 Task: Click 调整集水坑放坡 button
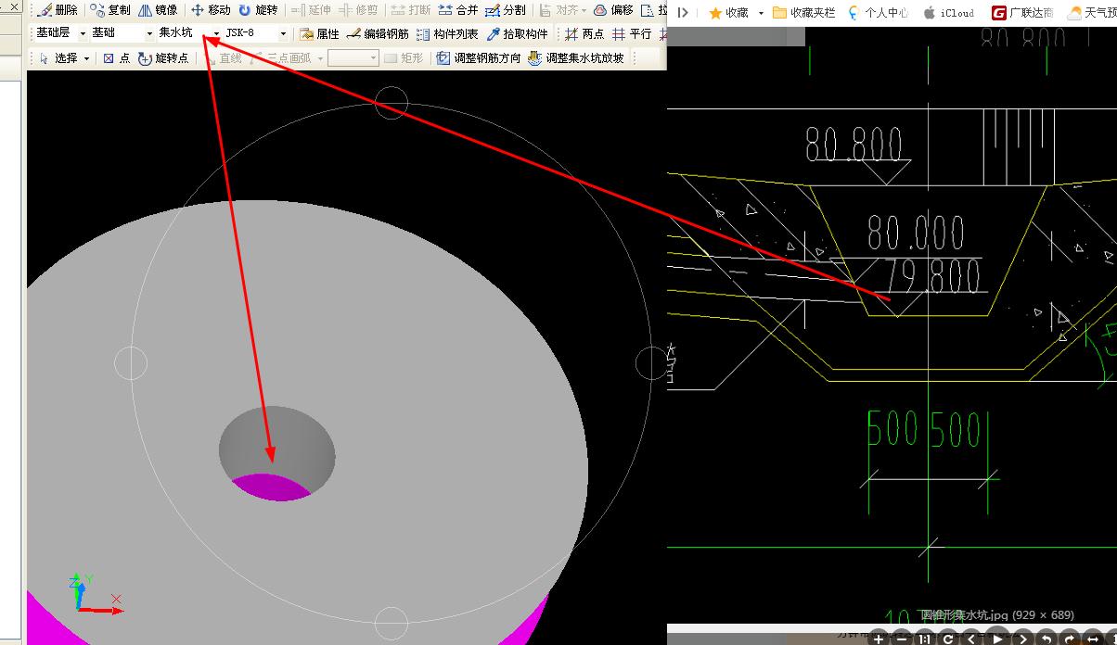576,57
